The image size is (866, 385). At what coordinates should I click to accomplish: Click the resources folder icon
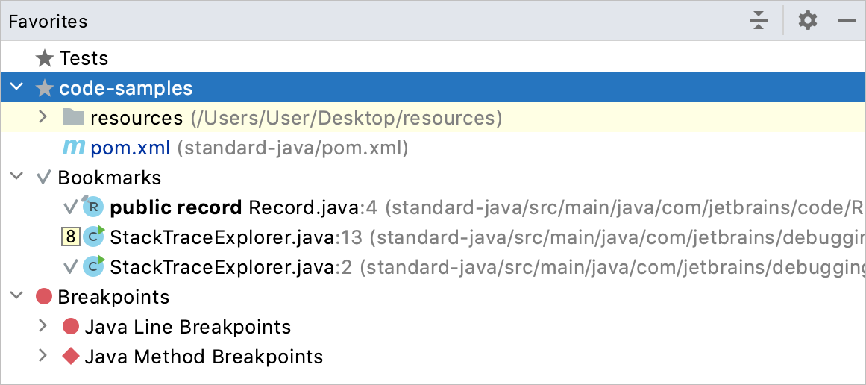pos(73,118)
